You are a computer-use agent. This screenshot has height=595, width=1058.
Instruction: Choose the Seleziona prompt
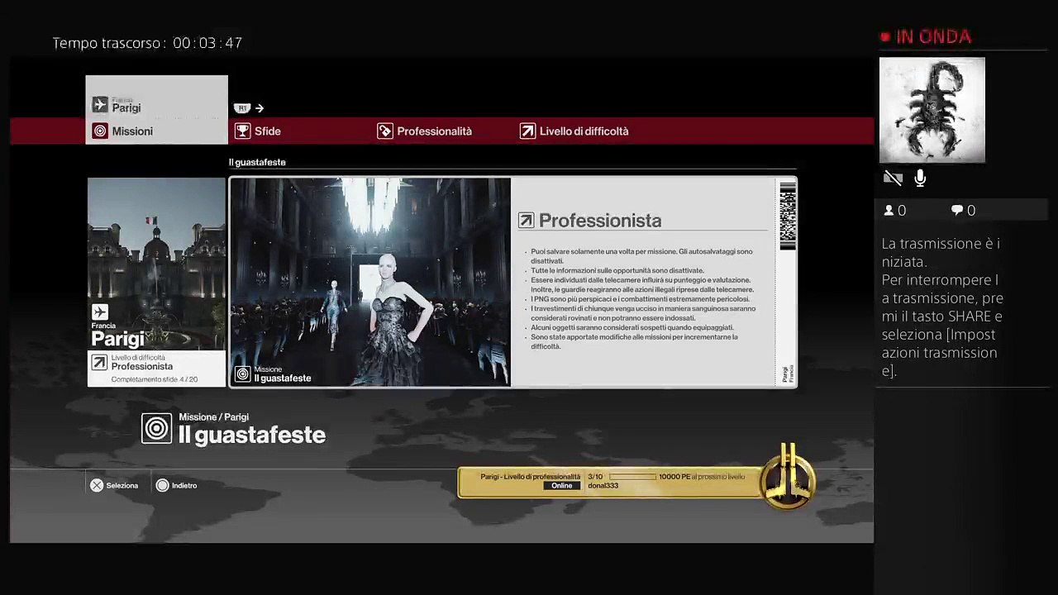114,486
